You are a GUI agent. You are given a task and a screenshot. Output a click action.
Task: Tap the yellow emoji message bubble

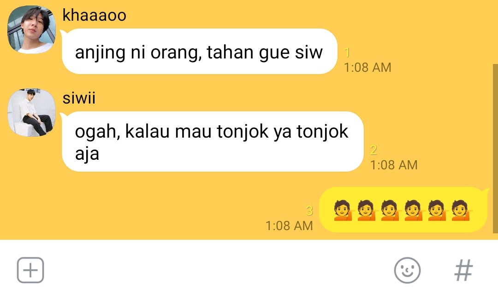(x=403, y=210)
